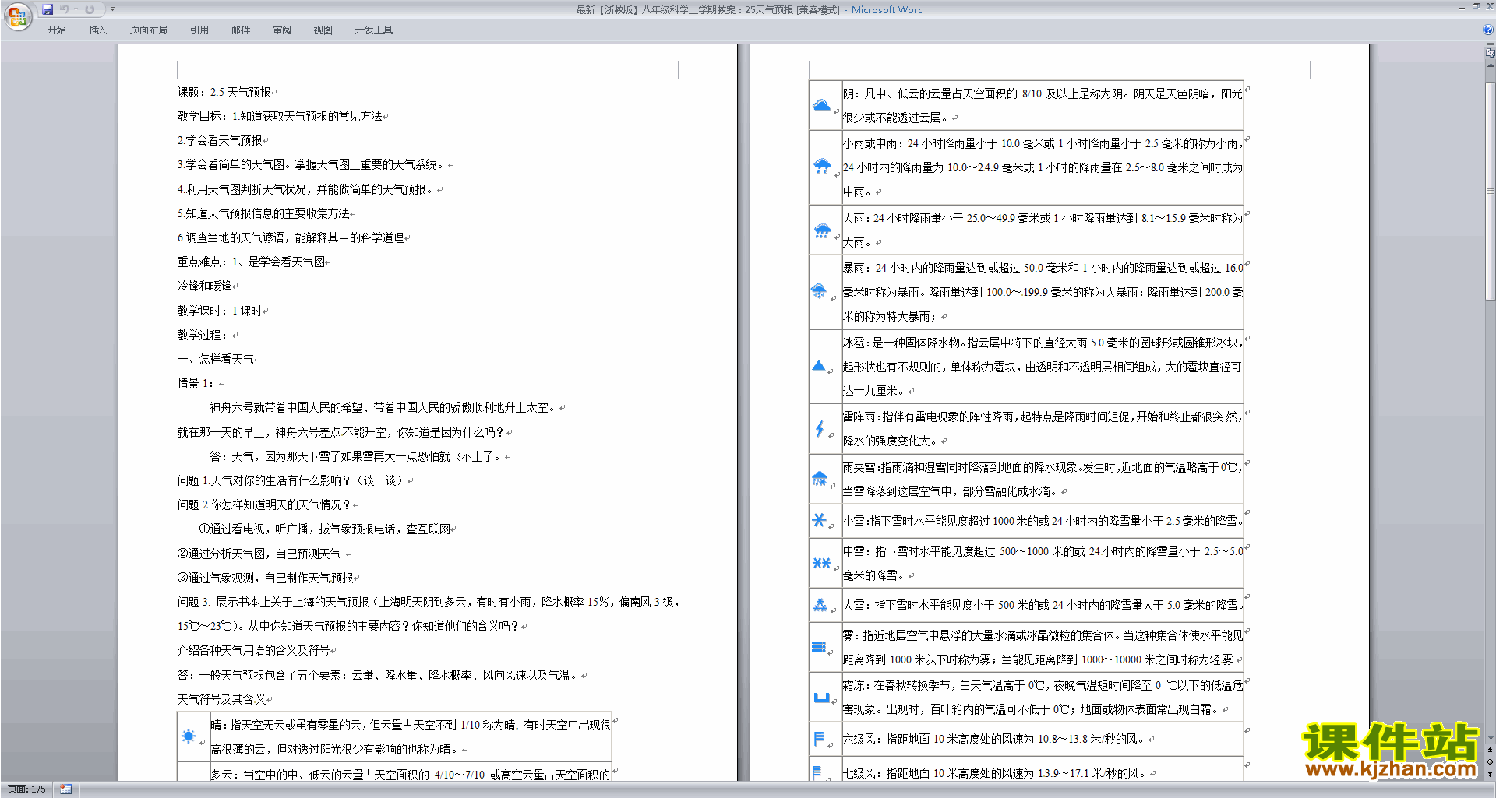The image size is (1496, 798).
Task: Toggle the ruler button above scrollbar
Action: [x=1491, y=54]
